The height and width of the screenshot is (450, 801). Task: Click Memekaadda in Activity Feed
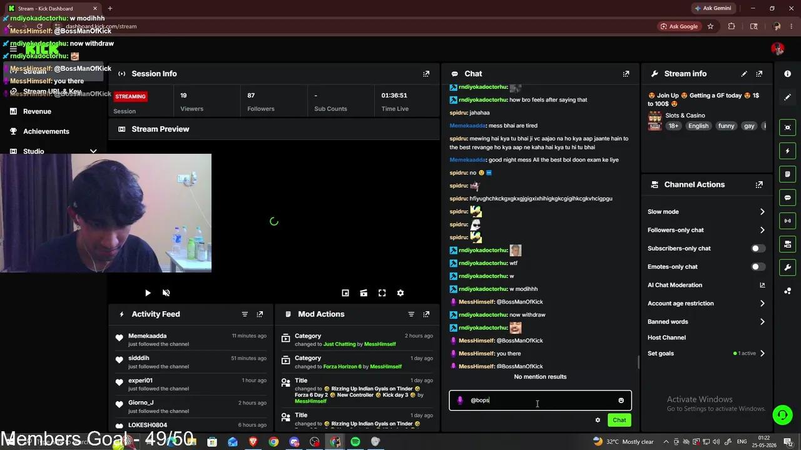coord(147,336)
